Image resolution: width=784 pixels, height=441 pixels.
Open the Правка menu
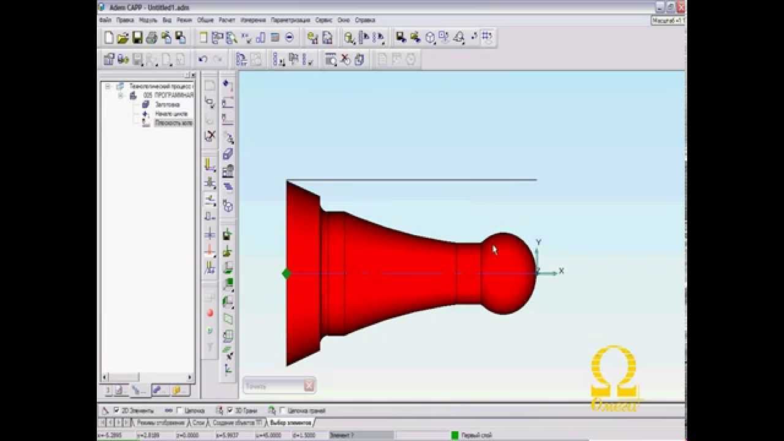(x=125, y=20)
